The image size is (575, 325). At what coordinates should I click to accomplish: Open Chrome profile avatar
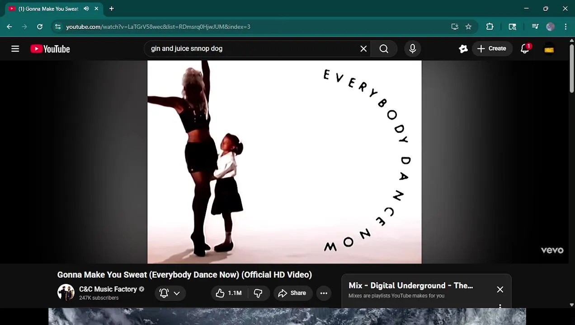pyautogui.click(x=550, y=27)
